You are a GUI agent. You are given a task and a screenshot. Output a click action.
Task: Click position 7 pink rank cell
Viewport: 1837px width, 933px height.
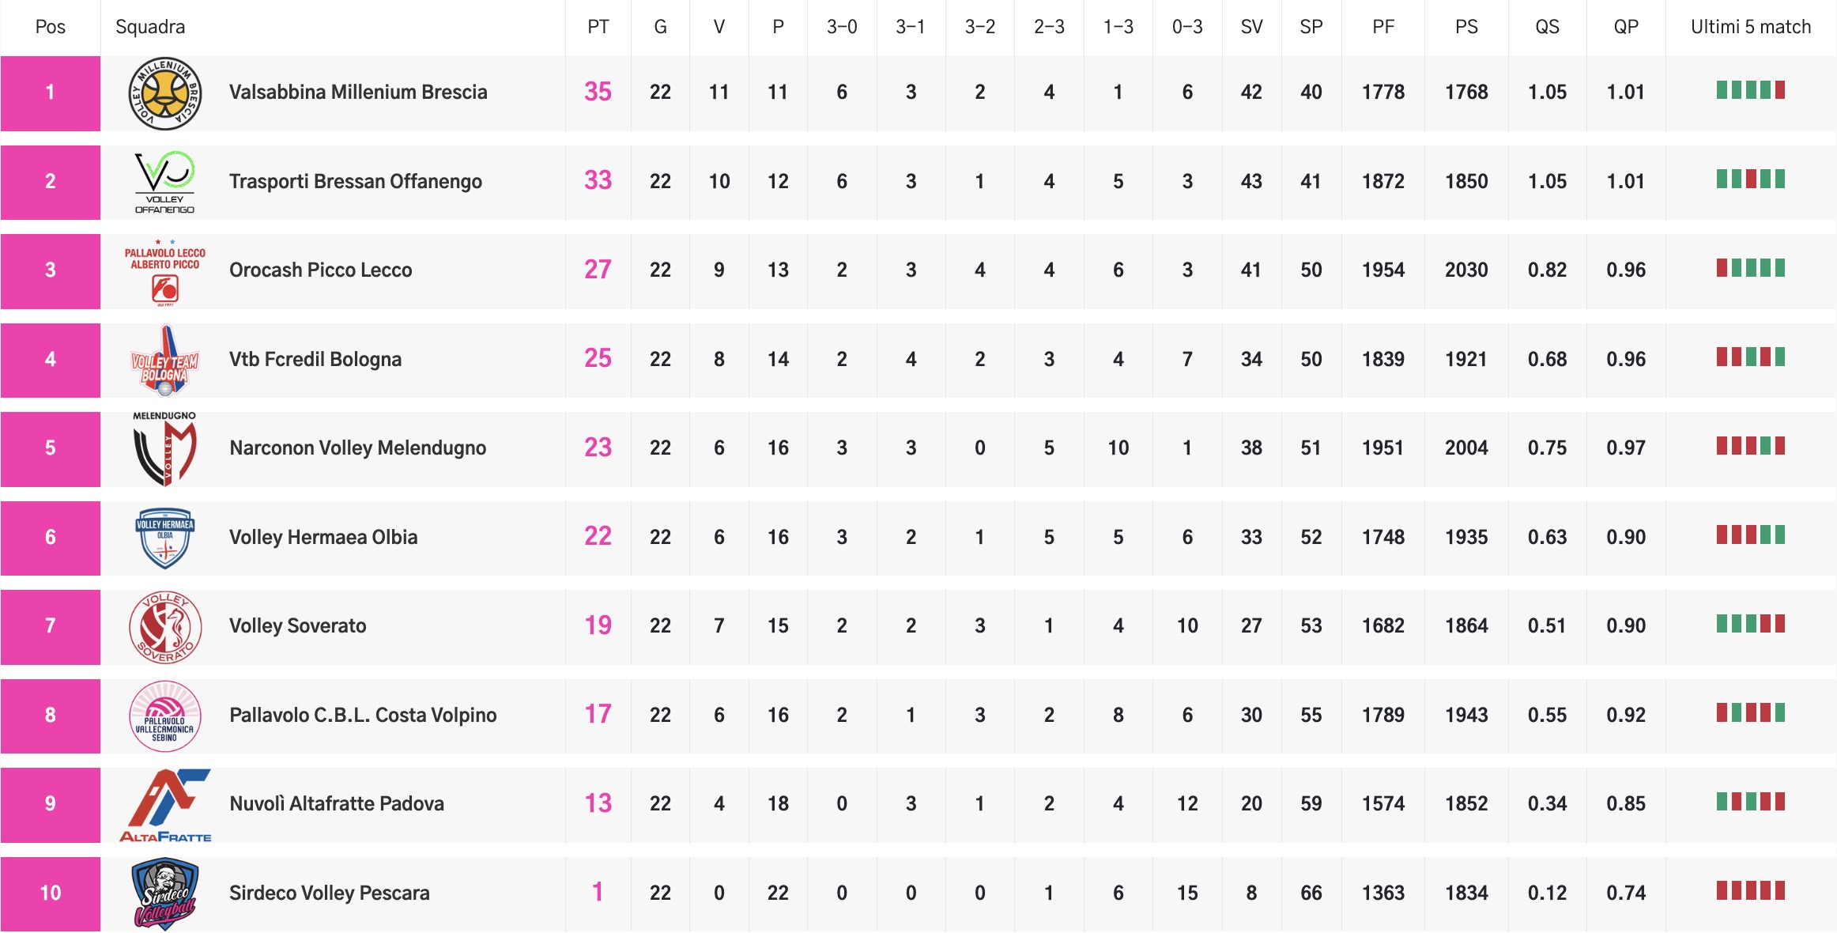point(50,626)
